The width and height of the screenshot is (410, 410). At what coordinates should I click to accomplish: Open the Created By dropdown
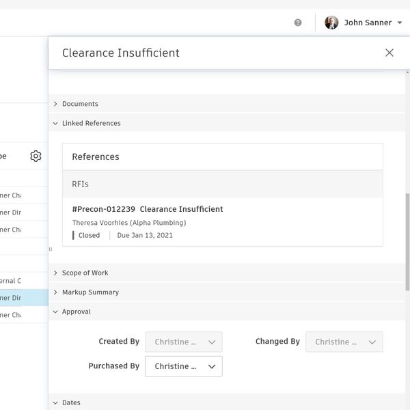[184, 342]
